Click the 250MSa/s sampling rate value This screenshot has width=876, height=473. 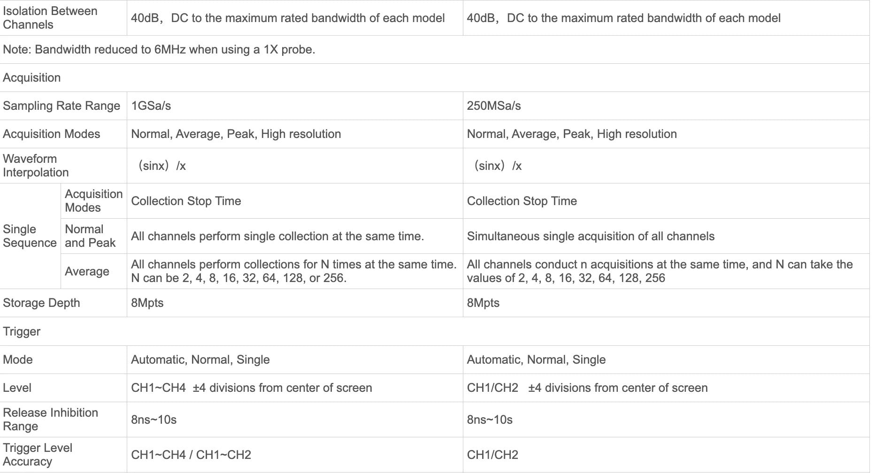point(494,106)
